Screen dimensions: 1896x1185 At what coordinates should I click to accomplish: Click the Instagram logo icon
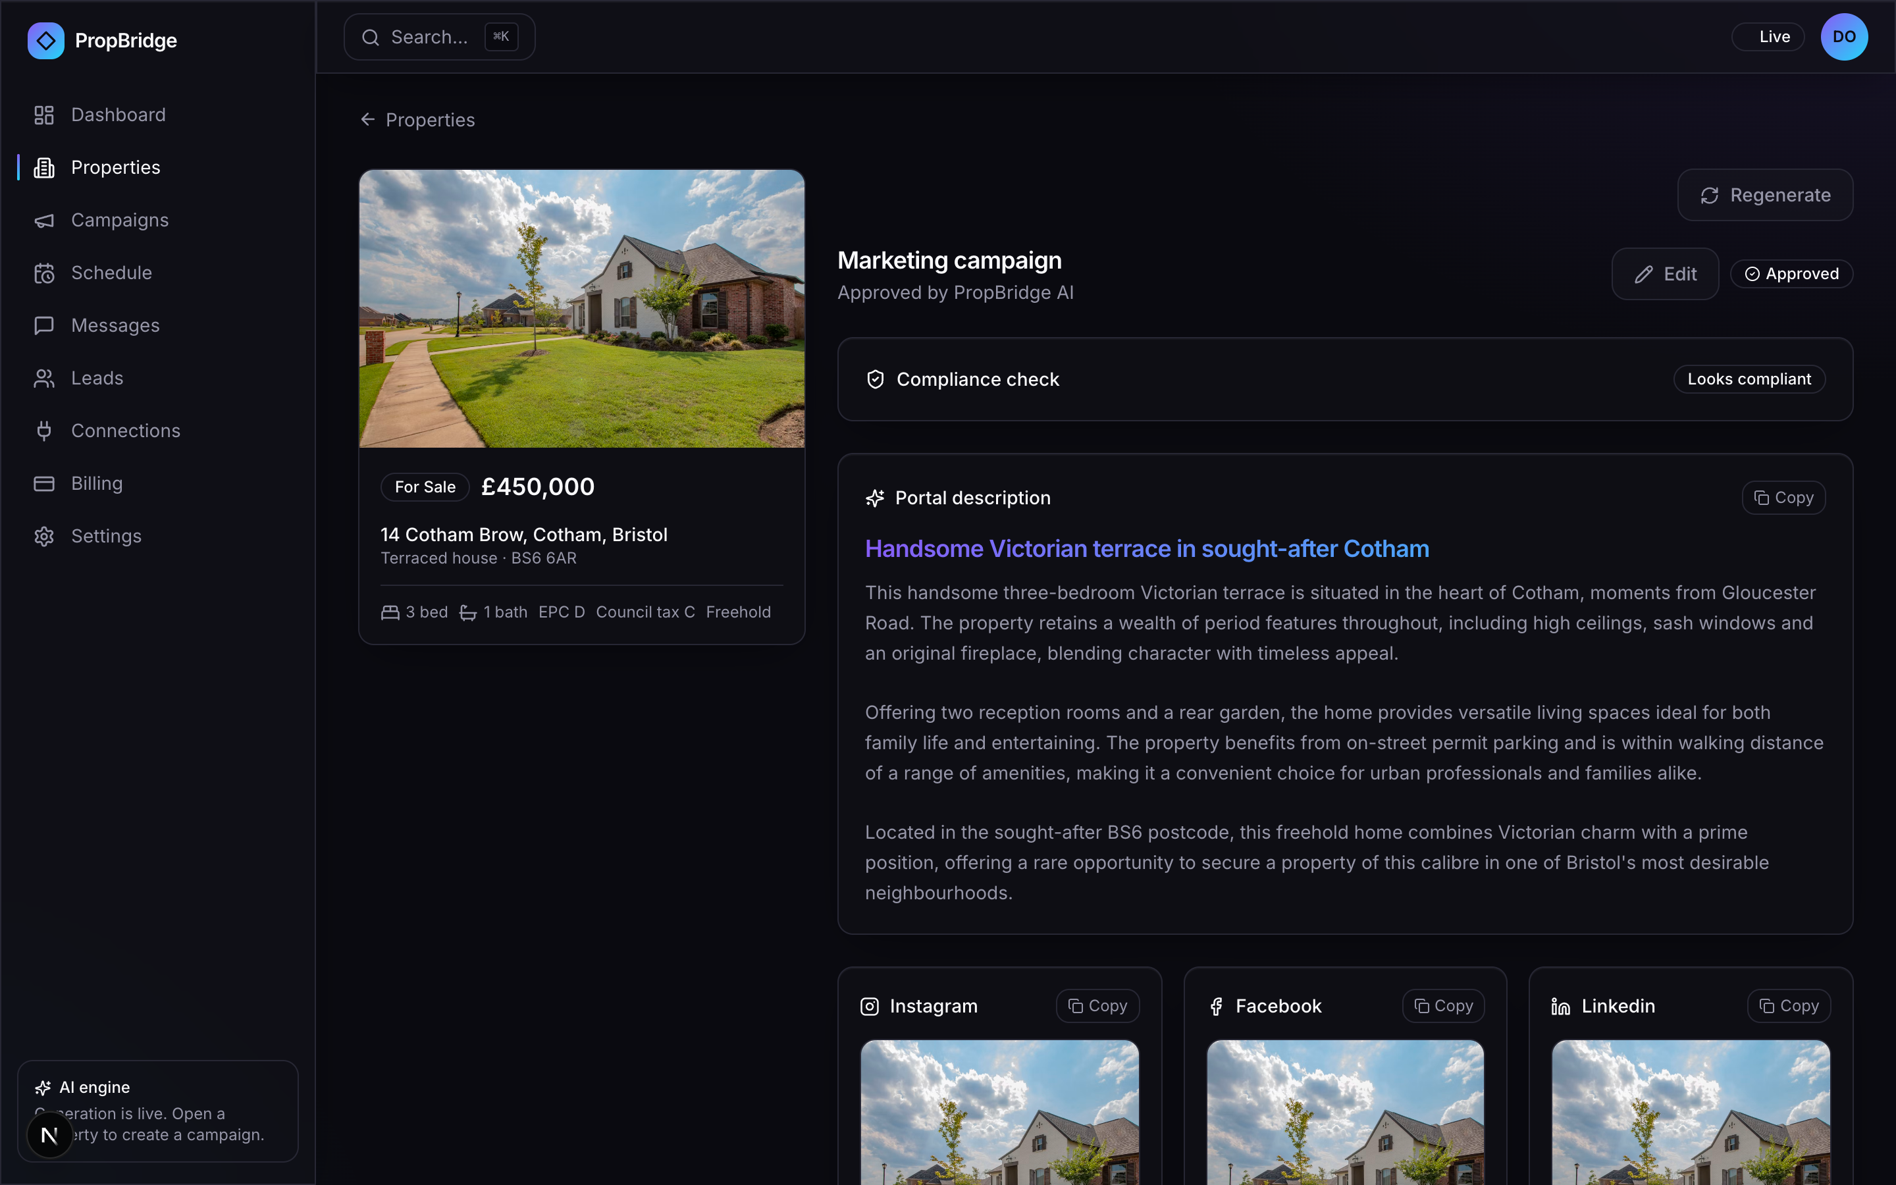click(x=869, y=1007)
